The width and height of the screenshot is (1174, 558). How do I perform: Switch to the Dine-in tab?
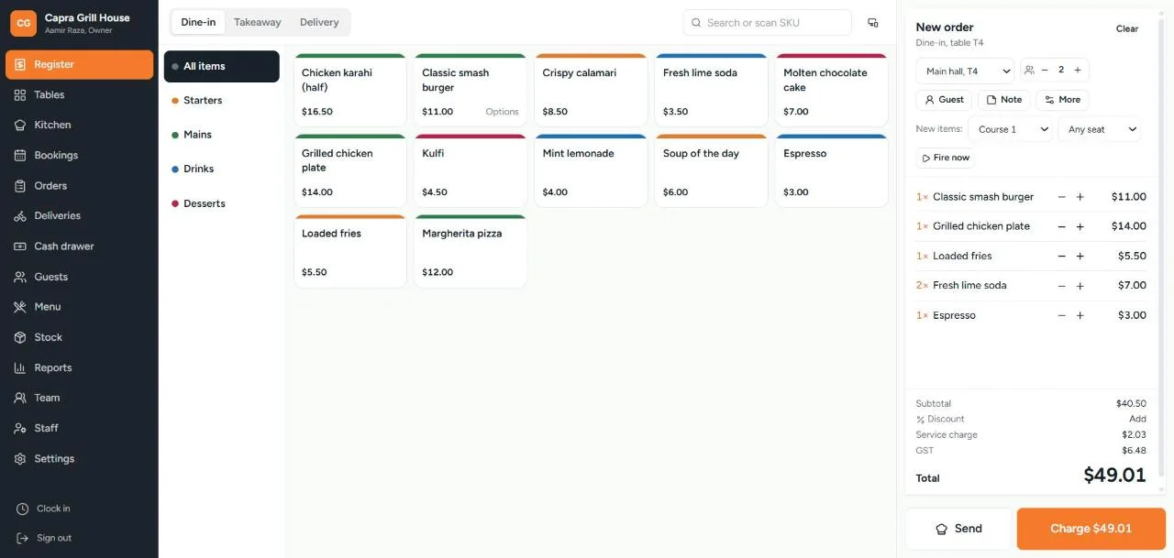pos(198,22)
